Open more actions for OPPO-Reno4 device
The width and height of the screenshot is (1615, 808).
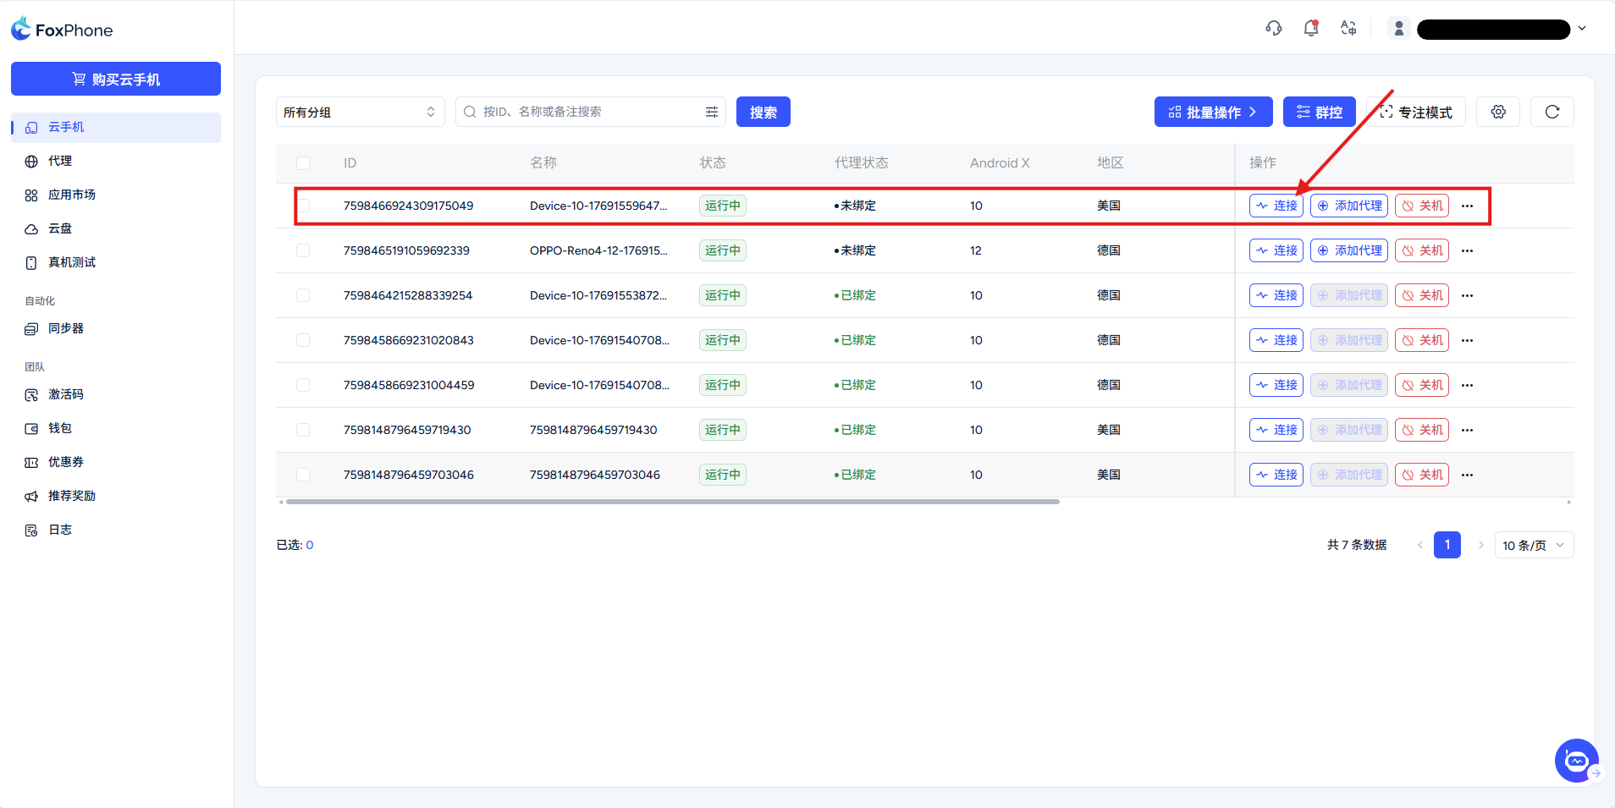pos(1467,250)
